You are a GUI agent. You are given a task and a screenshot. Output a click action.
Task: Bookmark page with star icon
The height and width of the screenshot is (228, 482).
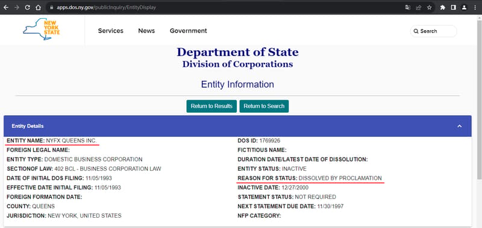coord(429,7)
